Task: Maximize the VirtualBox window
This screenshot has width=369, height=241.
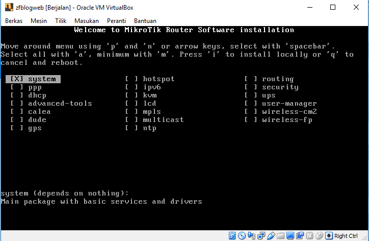Action: 333,7
